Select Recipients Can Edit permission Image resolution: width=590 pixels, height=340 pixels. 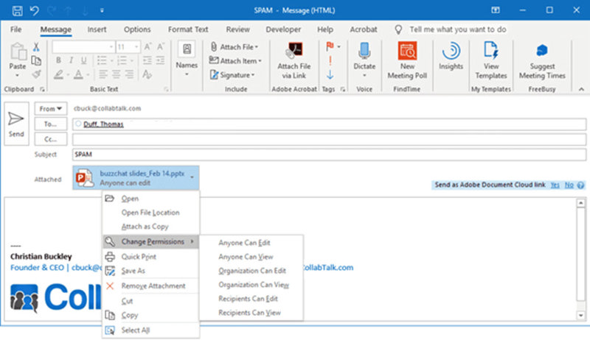pos(249,299)
